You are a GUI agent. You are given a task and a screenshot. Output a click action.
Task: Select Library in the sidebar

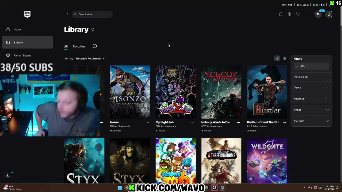pos(27,42)
